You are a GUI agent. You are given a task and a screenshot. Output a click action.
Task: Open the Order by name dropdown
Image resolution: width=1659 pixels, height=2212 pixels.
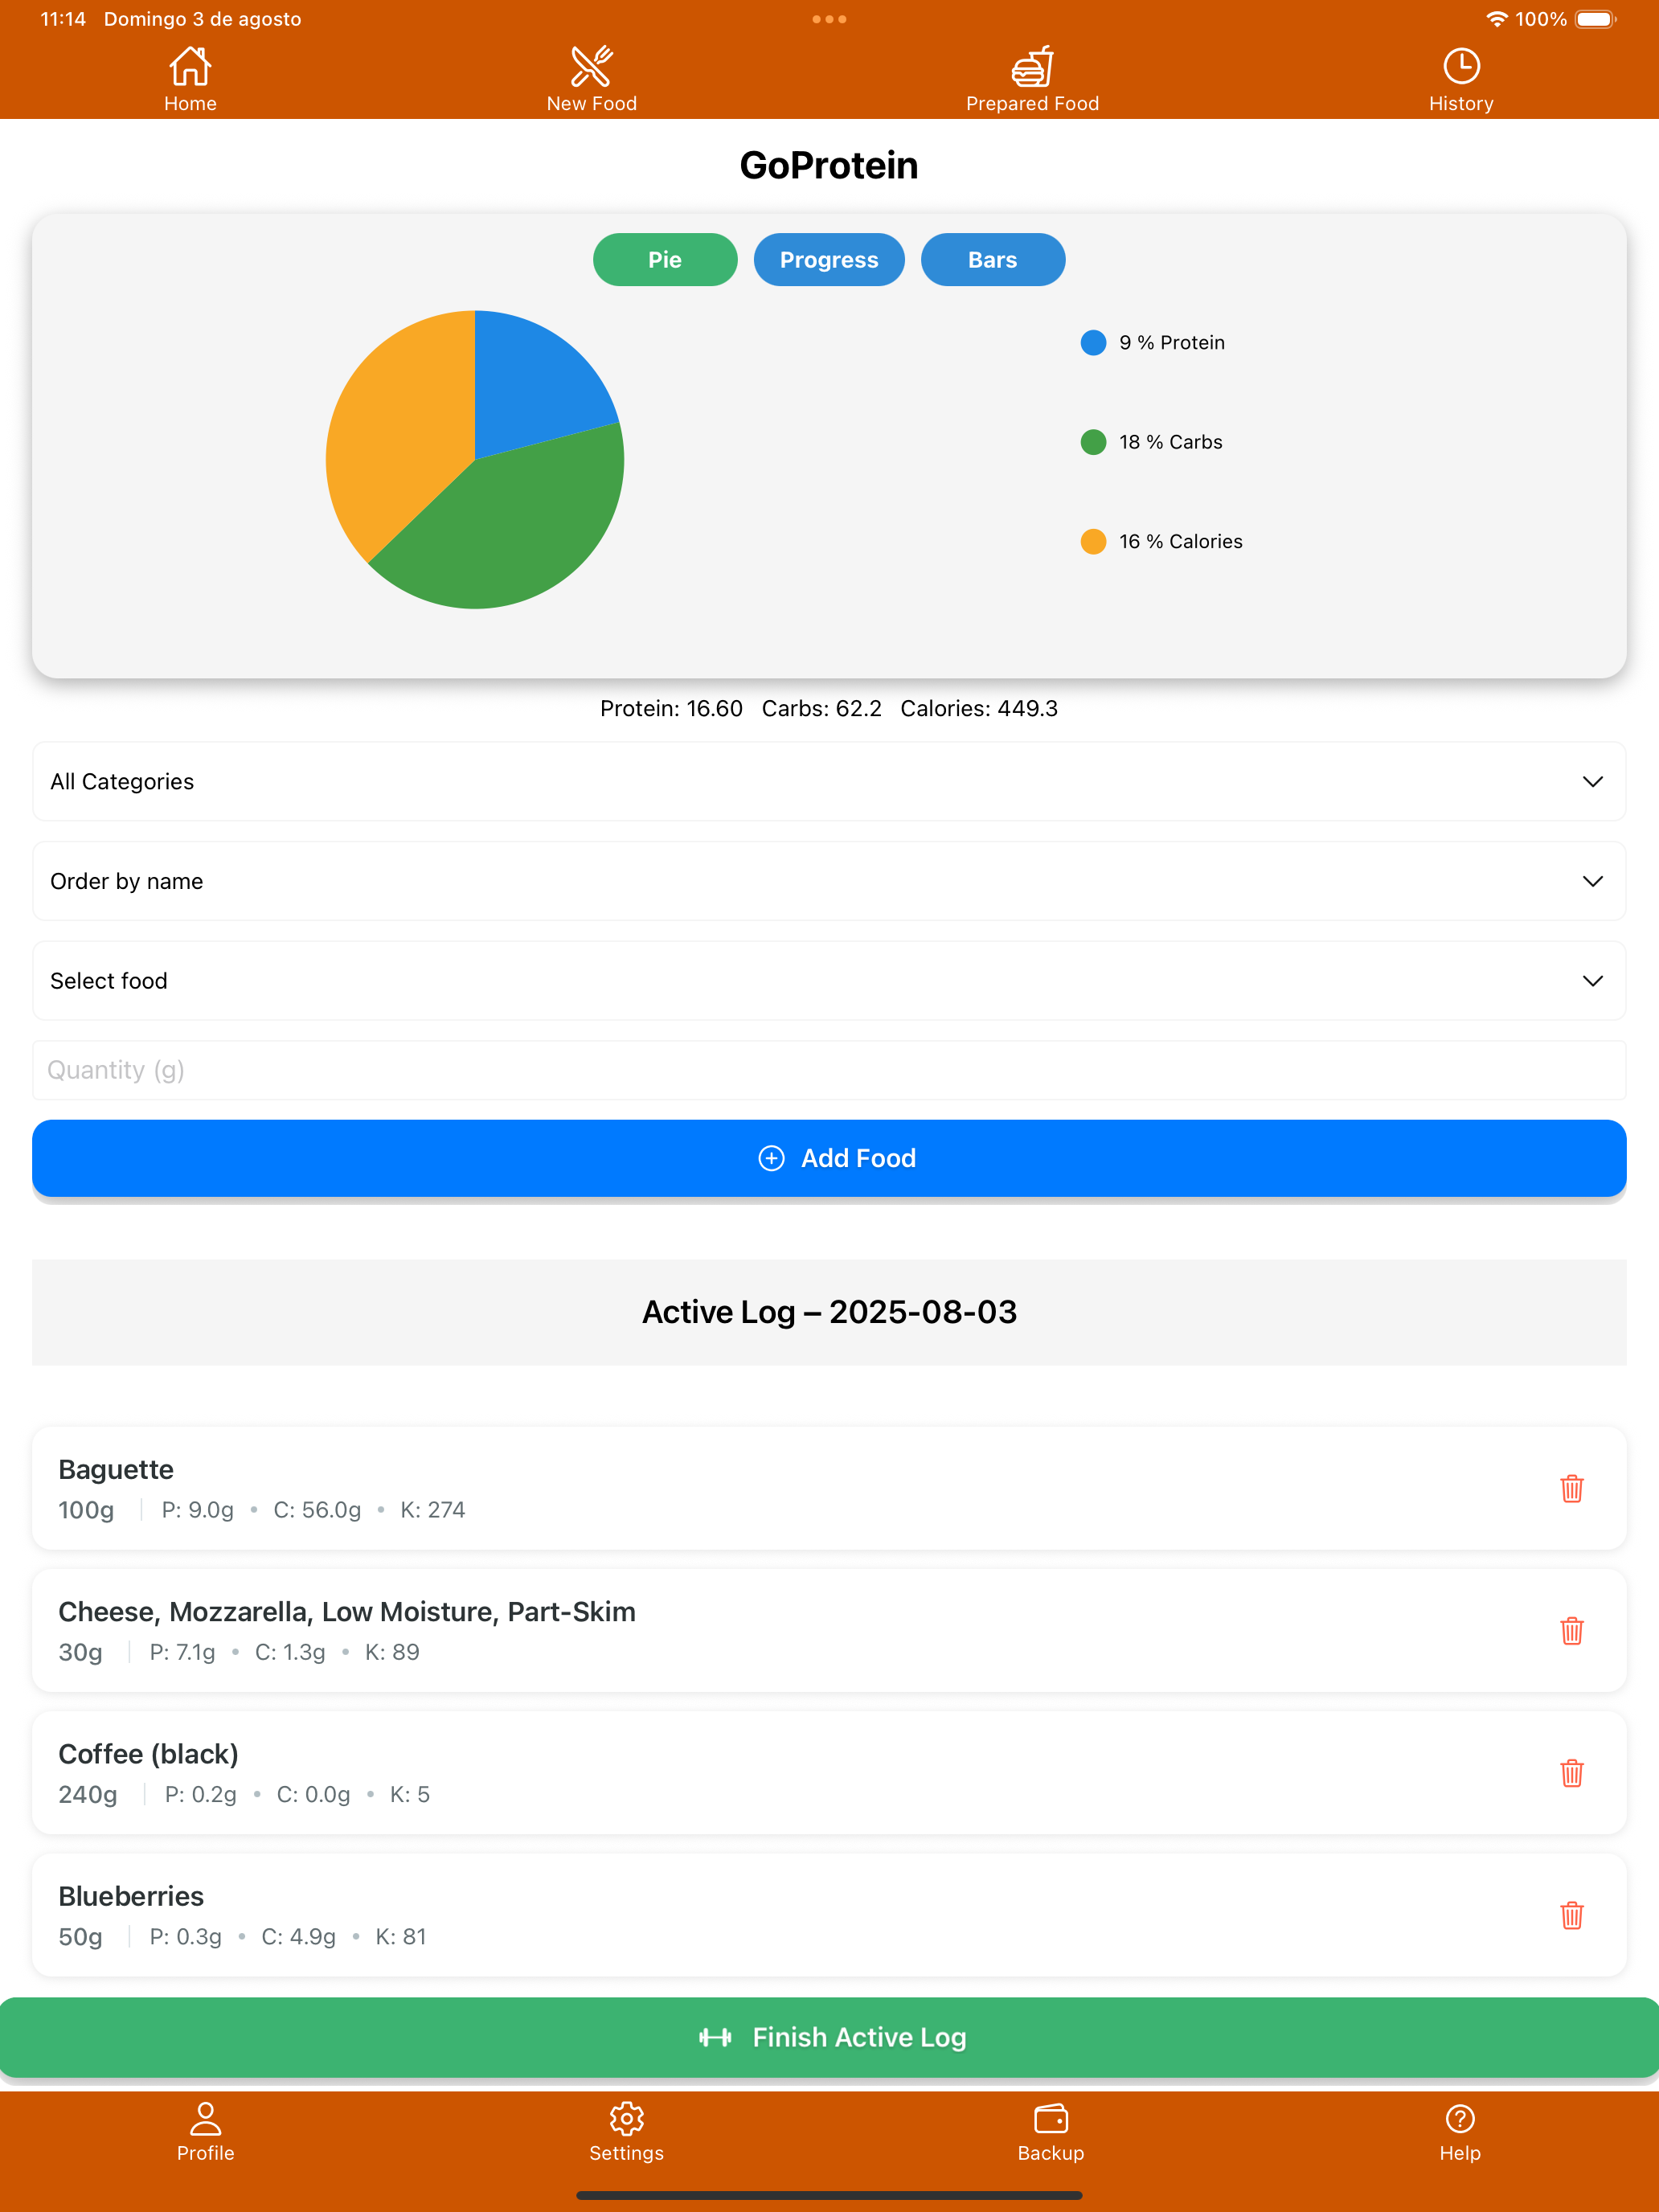coord(829,881)
